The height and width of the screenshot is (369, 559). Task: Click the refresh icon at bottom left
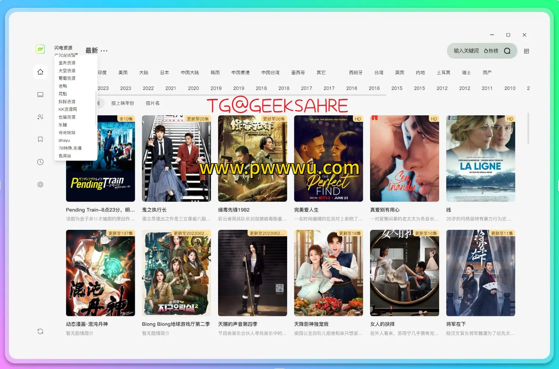(40, 331)
